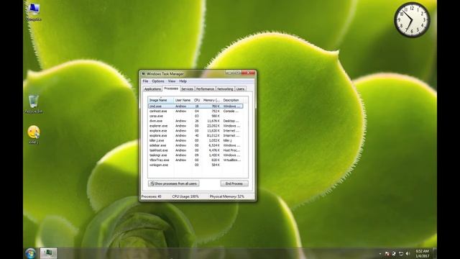Select the winlogon.exe process row
This screenshot has width=460, height=259.
[x=195, y=165]
